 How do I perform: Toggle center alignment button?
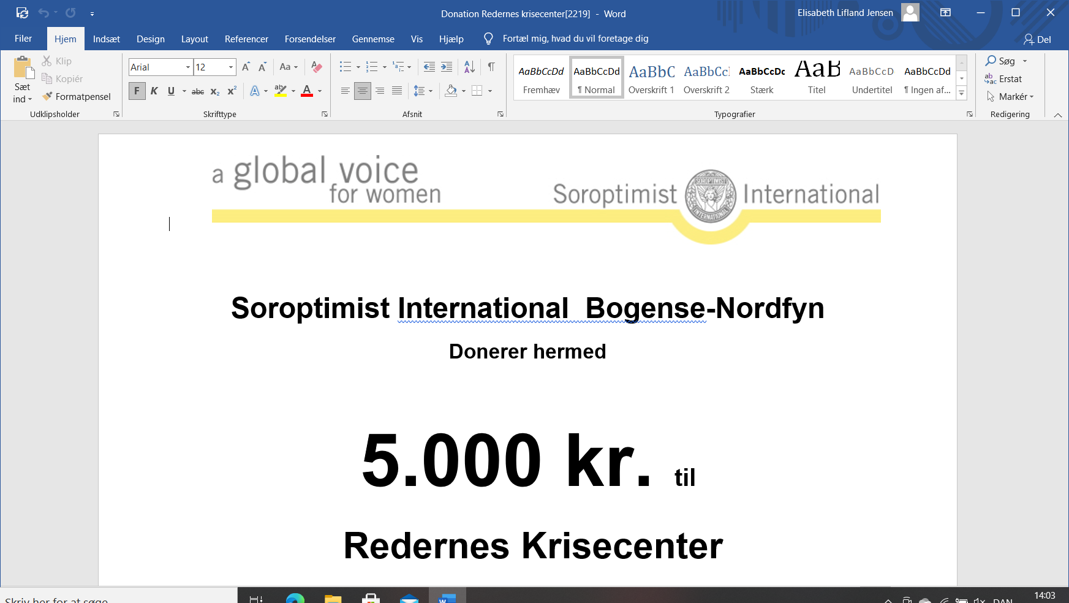pos(363,91)
